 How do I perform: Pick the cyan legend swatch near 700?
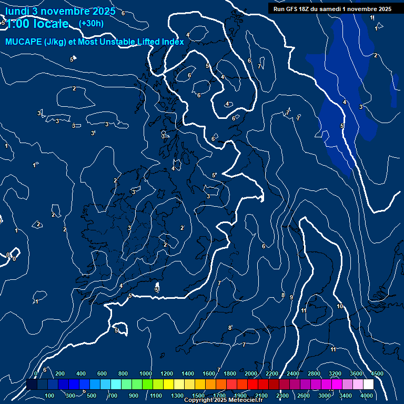click(116, 385)
